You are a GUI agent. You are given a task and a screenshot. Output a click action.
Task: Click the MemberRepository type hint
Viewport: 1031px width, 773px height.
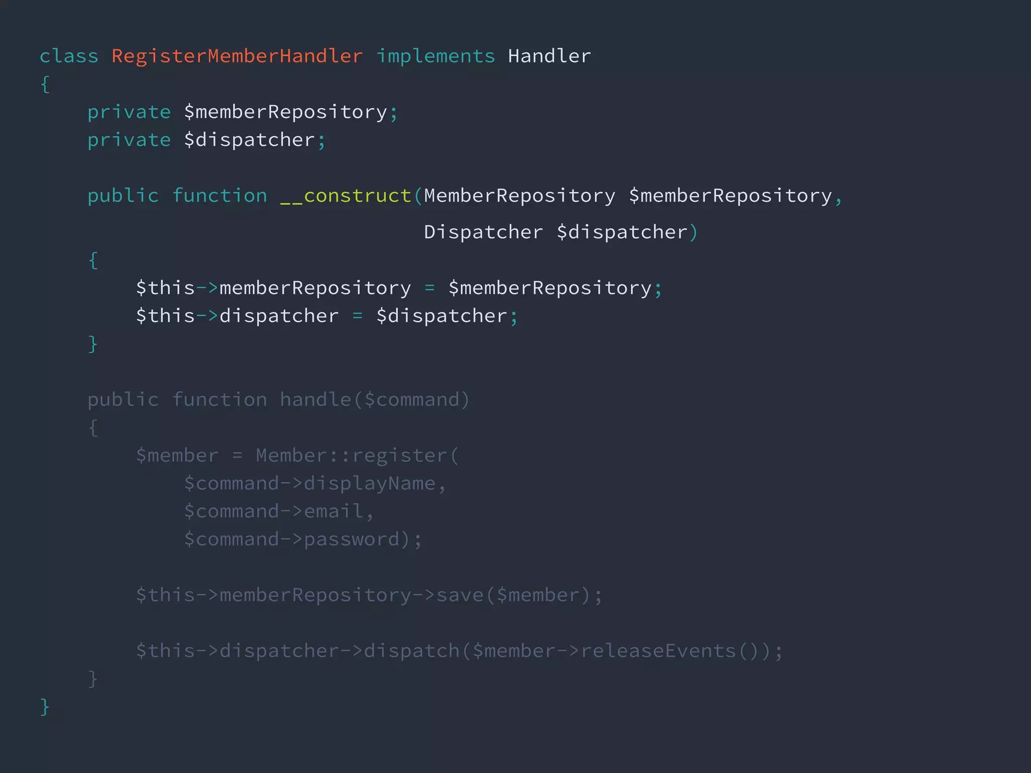pos(519,196)
